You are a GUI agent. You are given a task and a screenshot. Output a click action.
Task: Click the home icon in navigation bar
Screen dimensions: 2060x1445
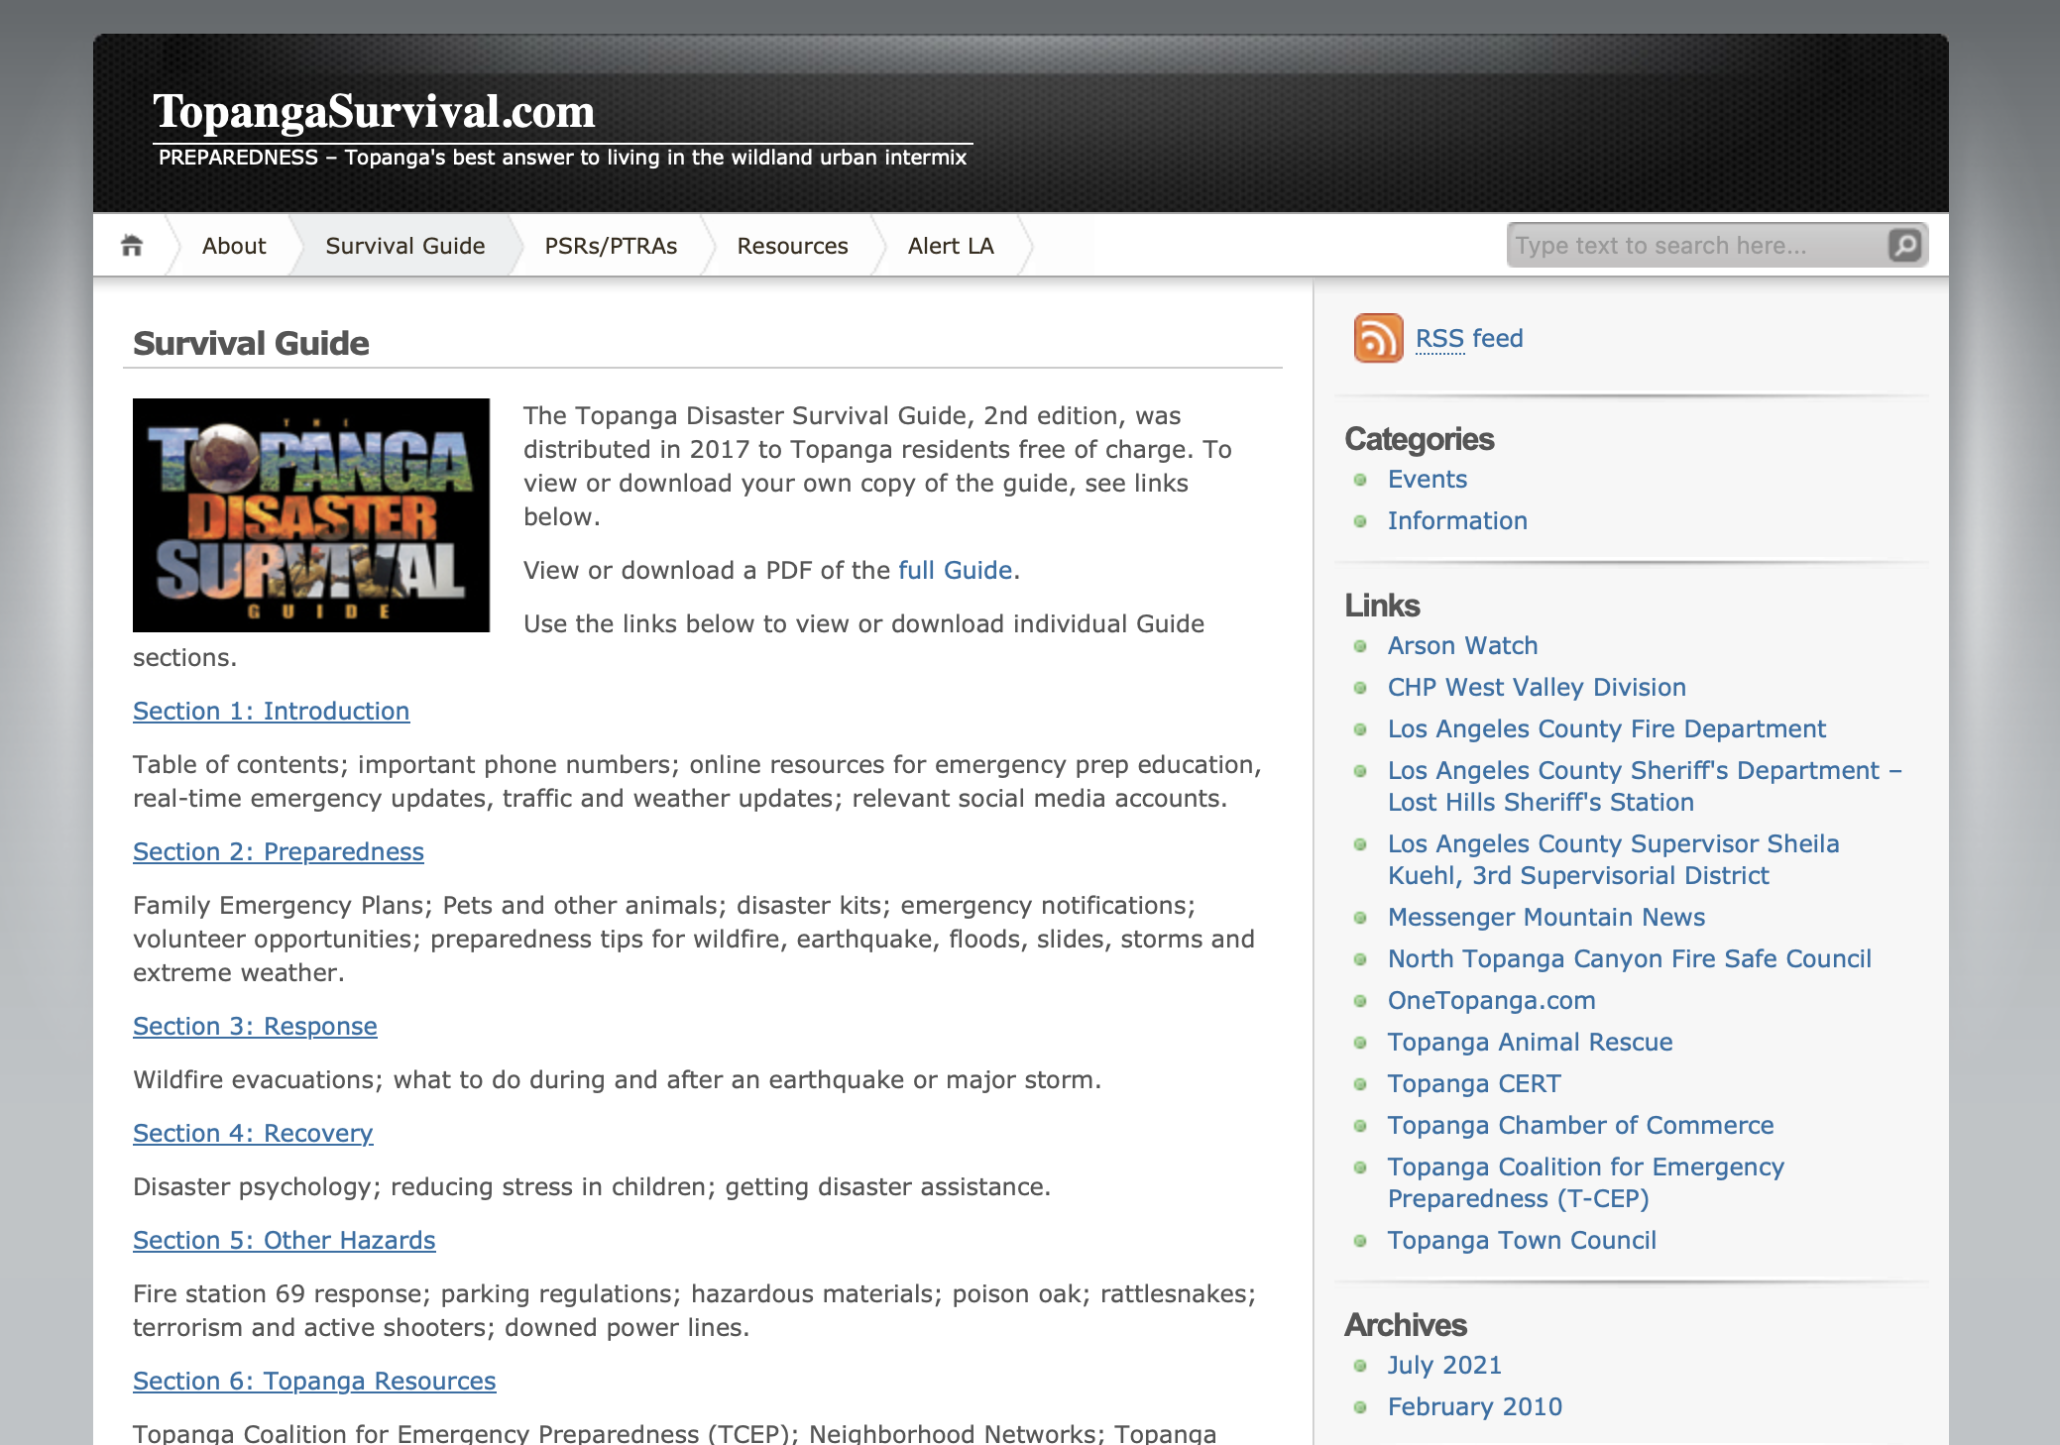[x=132, y=245]
